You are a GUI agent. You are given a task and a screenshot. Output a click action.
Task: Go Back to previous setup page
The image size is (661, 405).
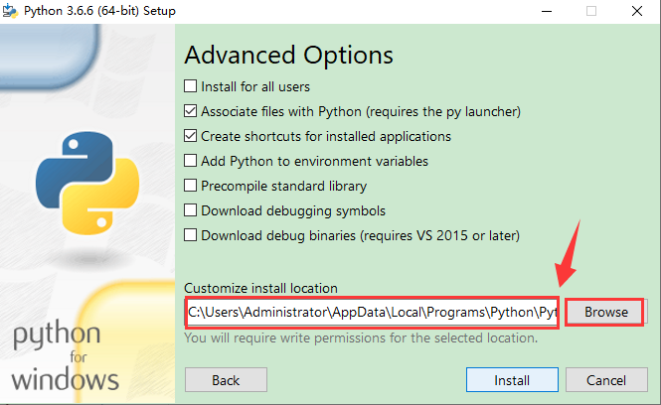tap(226, 380)
